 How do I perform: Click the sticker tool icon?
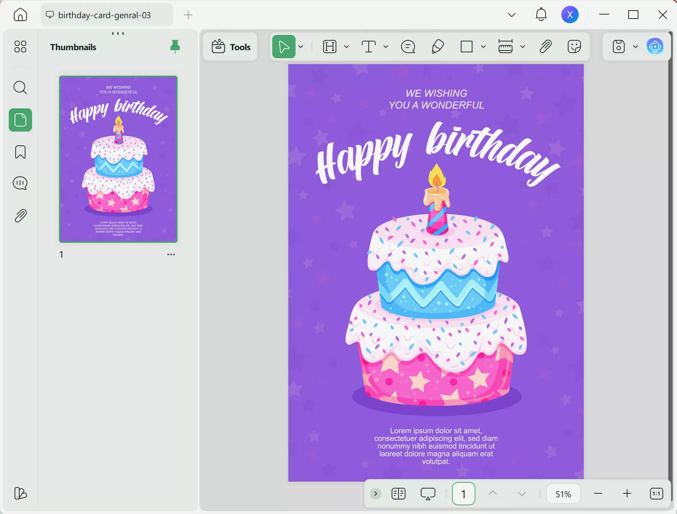(574, 47)
